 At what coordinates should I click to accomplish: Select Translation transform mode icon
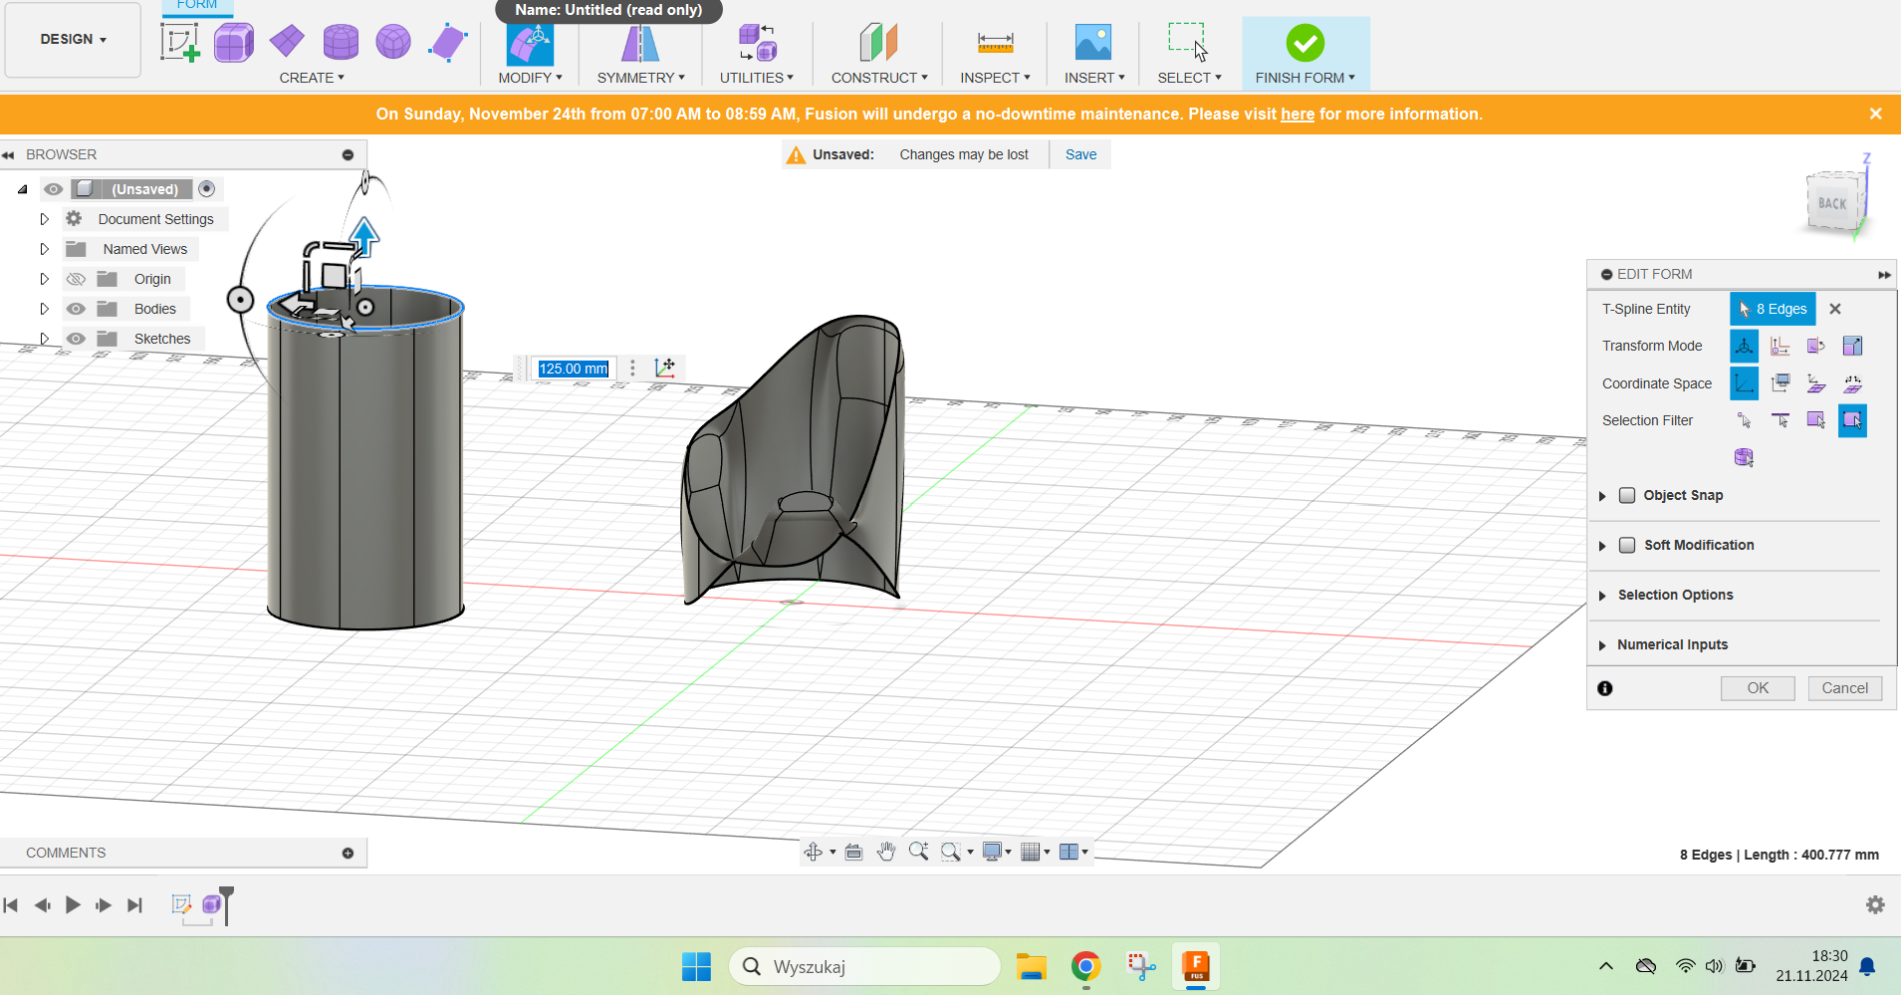click(x=1781, y=346)
